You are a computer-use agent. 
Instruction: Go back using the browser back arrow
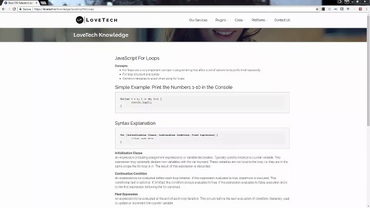tap(3, 9)
